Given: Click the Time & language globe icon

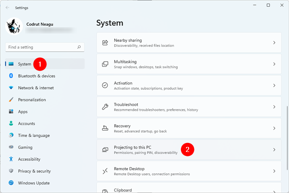Looking at the screenshot, I should [x=11, y=135].
